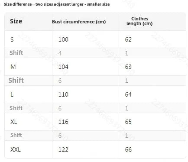
Task: Click clothes length value 64
Action: tap(128, 94)
